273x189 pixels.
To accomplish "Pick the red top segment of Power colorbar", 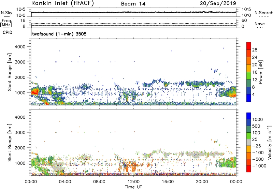I will pyautogui.click(x=249, y=46).
